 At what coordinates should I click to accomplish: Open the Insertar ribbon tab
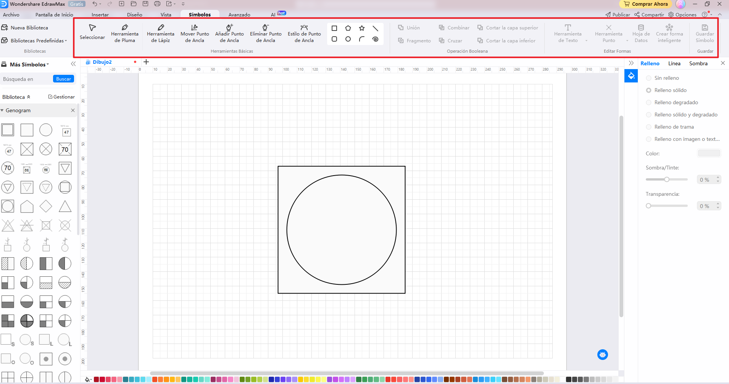tap(100, 15)
